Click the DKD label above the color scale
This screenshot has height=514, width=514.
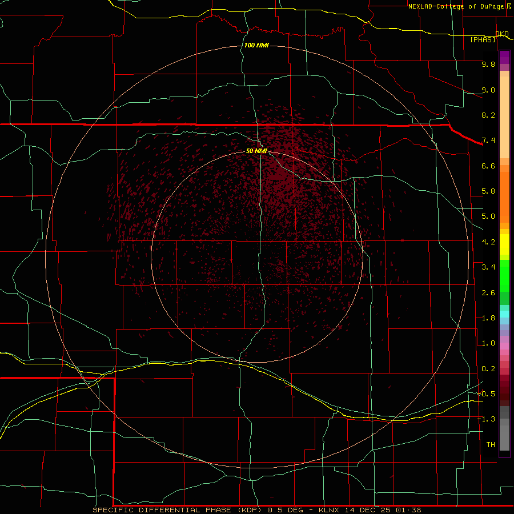(502, 34)
